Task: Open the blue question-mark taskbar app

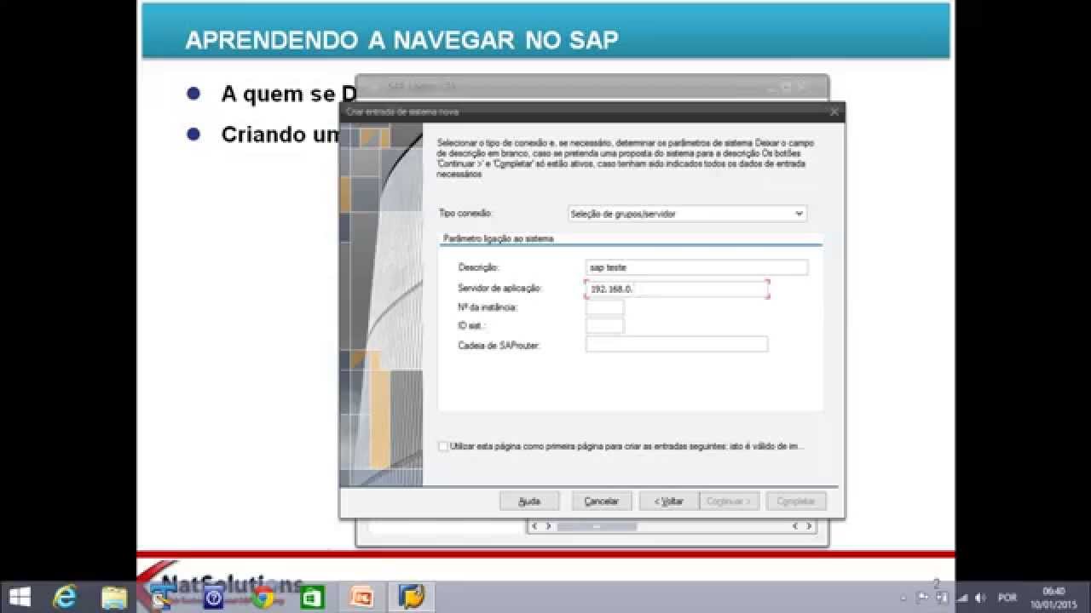Action: point(213,597)
